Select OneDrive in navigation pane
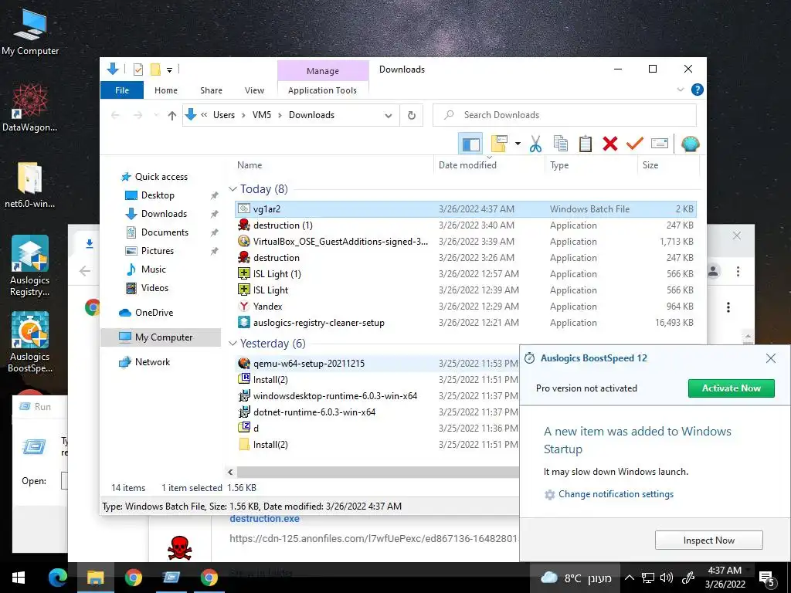Screen dimensions: 791x593 [154, 313]
